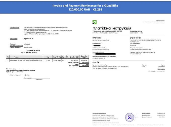171x127 pixels.
Task: Click the 'Отримувач' section heading
Action: click(135, 38)
